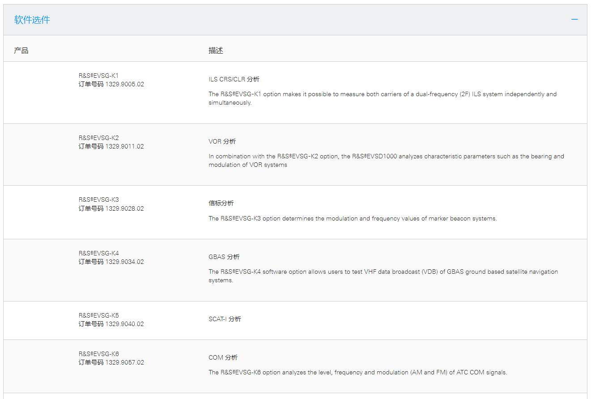Select product name R&S®EVSG-K2
The height and width of the screenshot is (399, 591).
99,138
